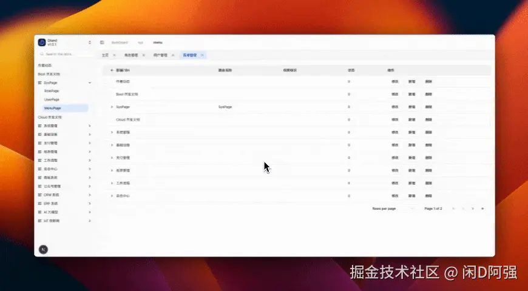528x291 pixels.
Task: Expand 商城系统 sidebar chevron
Action: [x=90, y=178]
